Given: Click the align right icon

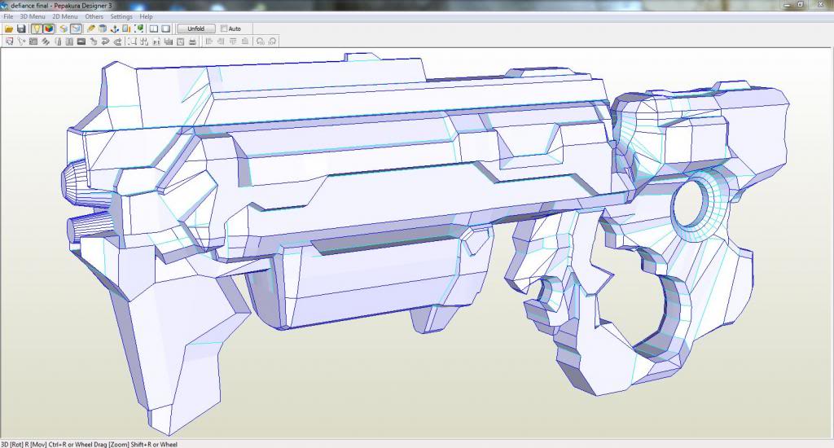Looking at the screenshot, I should (x=220, y=42).
